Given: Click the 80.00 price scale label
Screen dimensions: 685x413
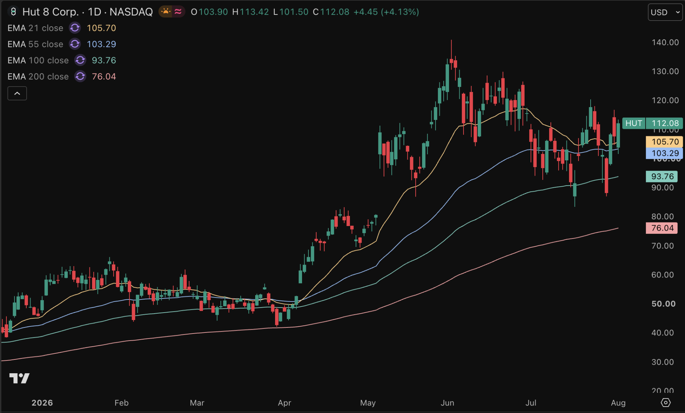Looking at the screenshot, I should pos(662,216).
